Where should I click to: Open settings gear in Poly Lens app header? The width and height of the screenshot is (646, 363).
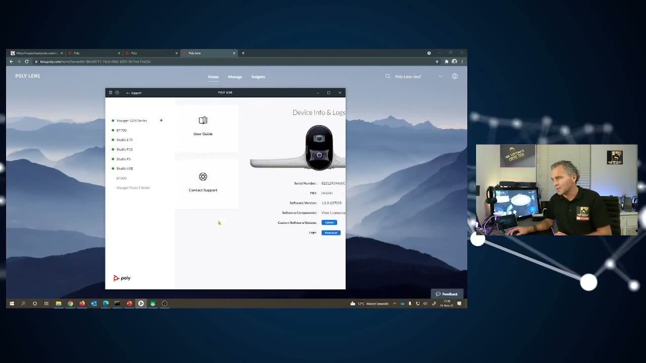tap(117, 93)
